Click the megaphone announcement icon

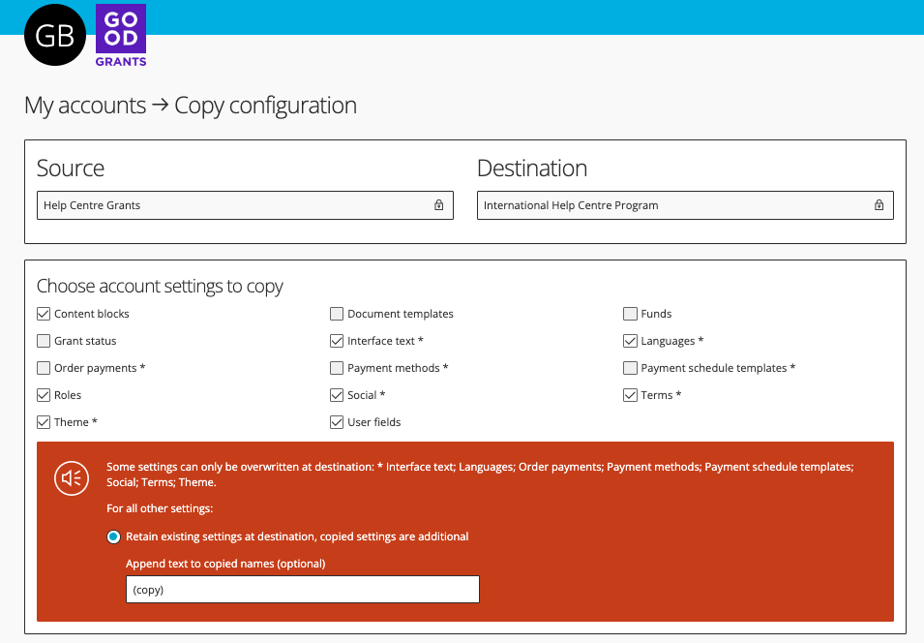[x=72, y=477]
